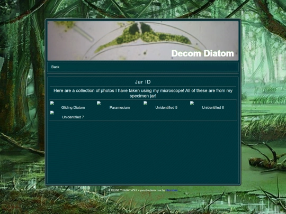The height and width of the screenshot is (214, 286).
Task: Open the Unidentified 5 broken image thumbnail
Action: pos(146,103)
